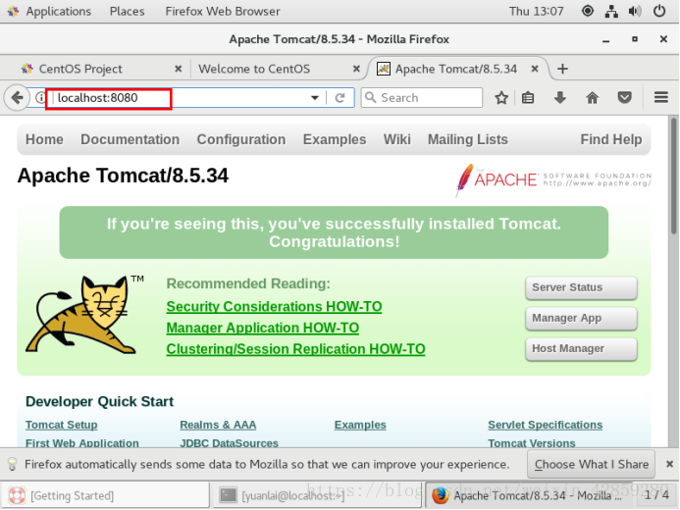680x510 pixels.
Task: Click the Apache Software Foundation logo
Action: point(553,179)
